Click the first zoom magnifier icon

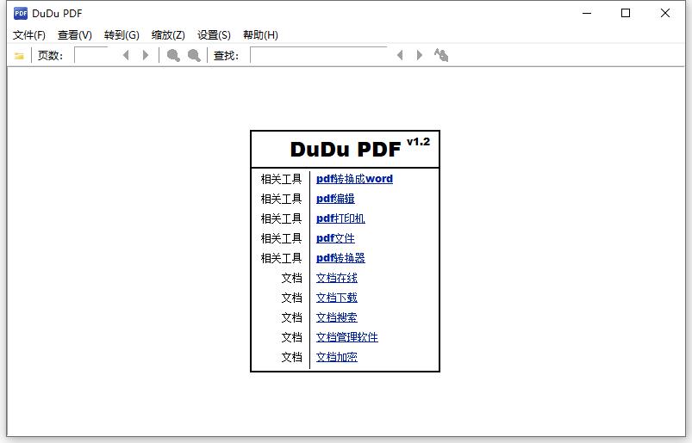pos(173,56)
